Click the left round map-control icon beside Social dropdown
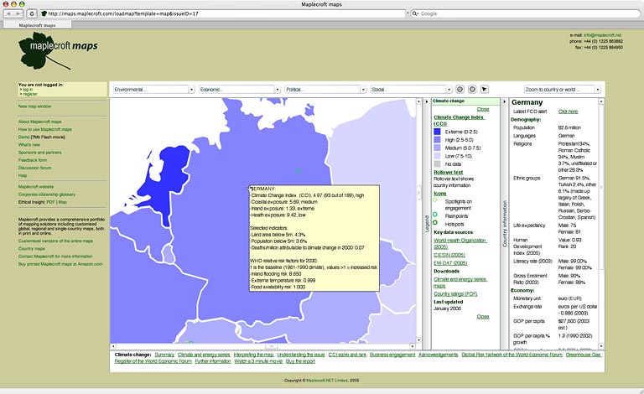This screenshot has height=394, width=644. coord(460,89)
